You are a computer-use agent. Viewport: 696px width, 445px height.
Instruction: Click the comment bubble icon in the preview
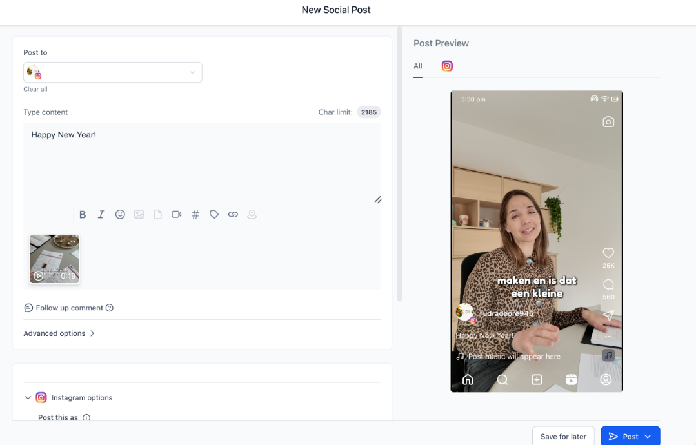click(608, 284)
